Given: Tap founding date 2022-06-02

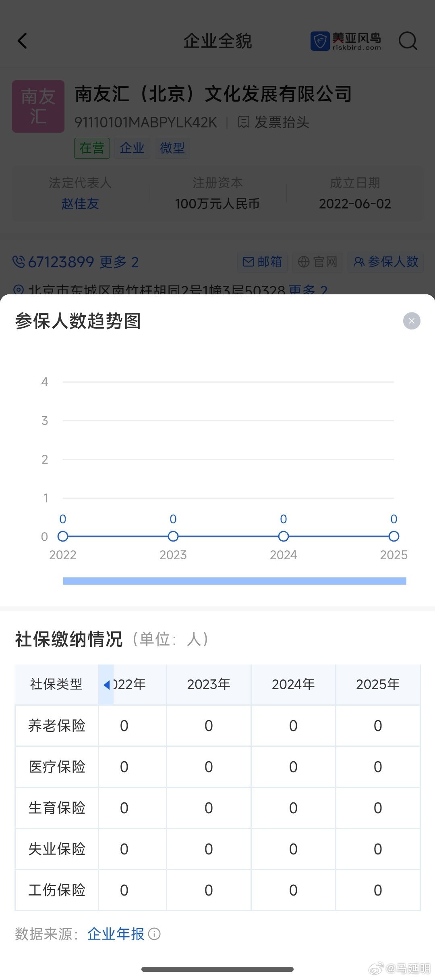Looking at the screenshot, I should [x=355, y=204].
